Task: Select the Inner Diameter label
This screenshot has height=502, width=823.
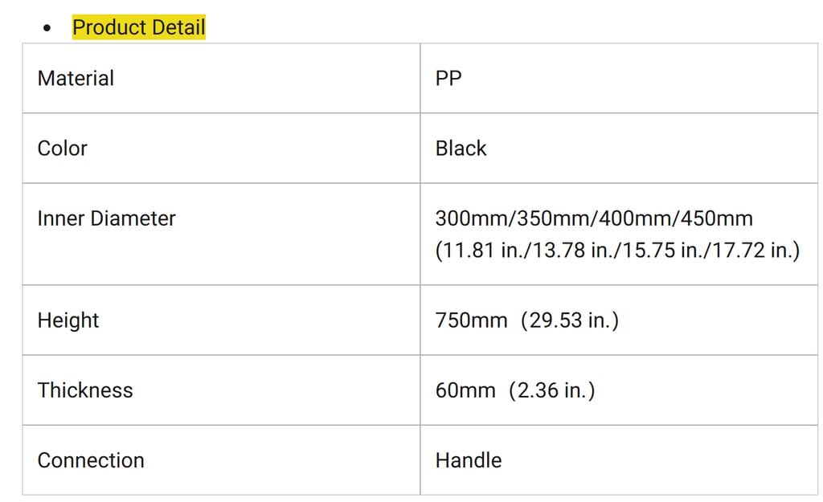Action: 107,218
